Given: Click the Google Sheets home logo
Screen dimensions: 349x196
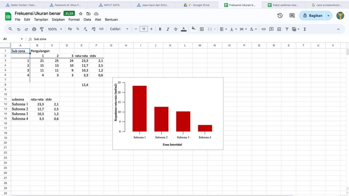Looking at the screenshot, I should pyautogui.click(x=8, y=16).
